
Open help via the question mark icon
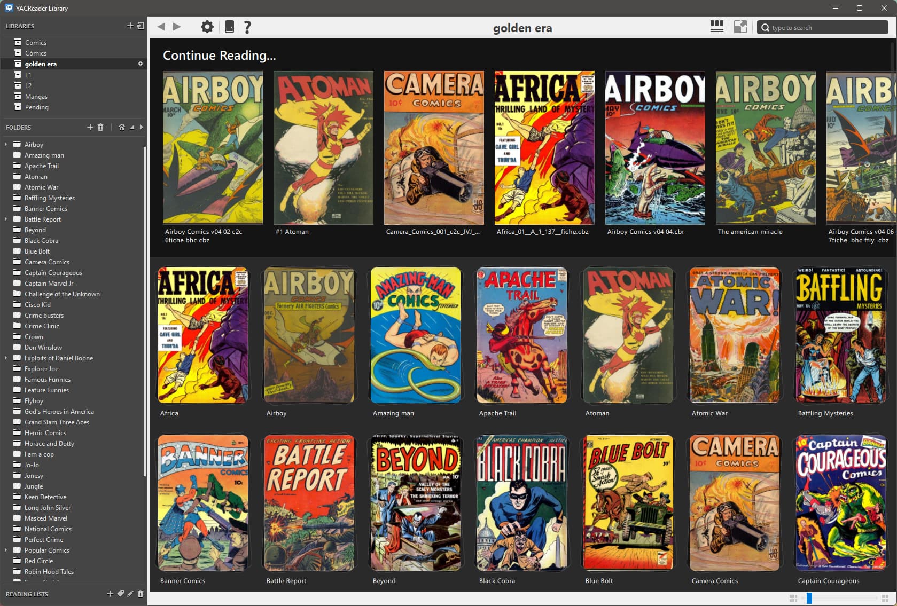tap(247, 27)
